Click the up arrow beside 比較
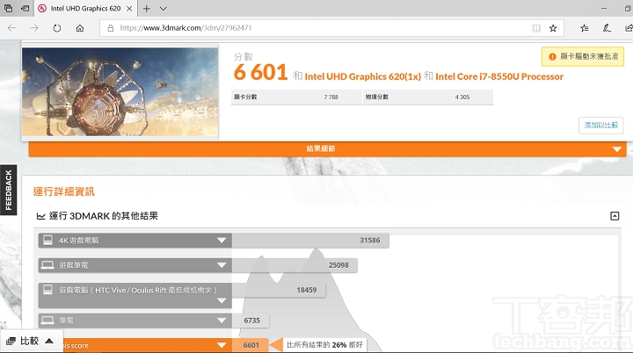633x353 pixels. (49, 342)
